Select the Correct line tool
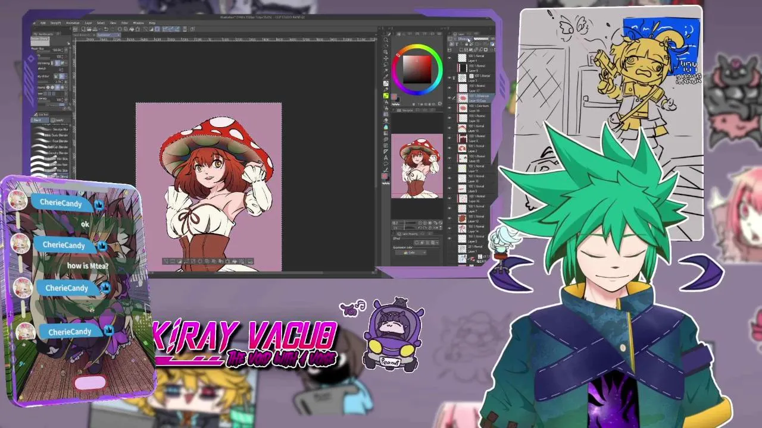 [x=386, y=170]
